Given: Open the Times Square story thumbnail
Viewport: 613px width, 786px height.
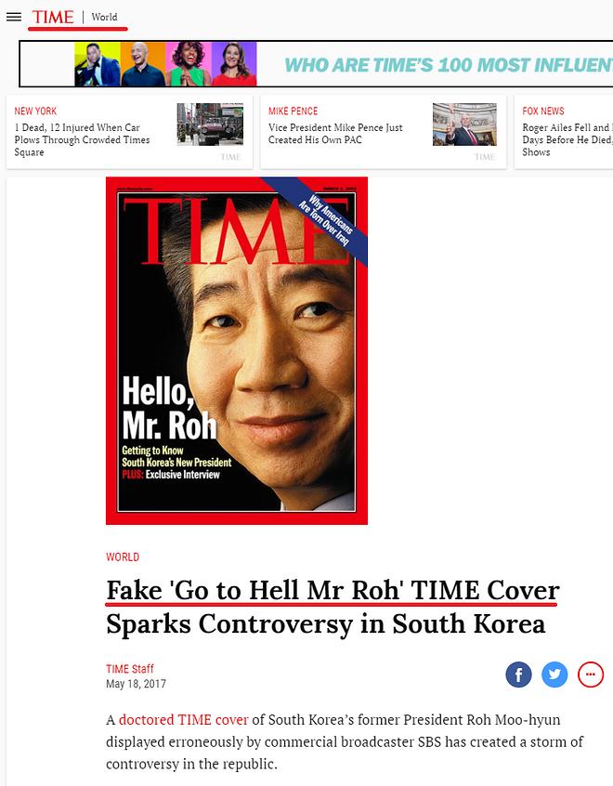Looking at the screenshot, I should point(210,124).
